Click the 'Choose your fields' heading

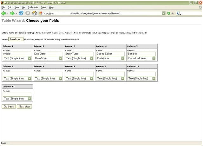pos(43,21)
